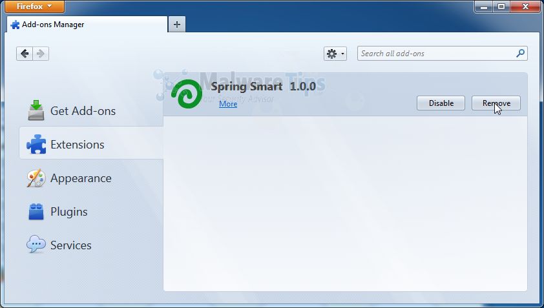Select the Spring Smart 1.0.0 extension entry
Viewport: 544px width, 308px height.
tap(345, 94)
